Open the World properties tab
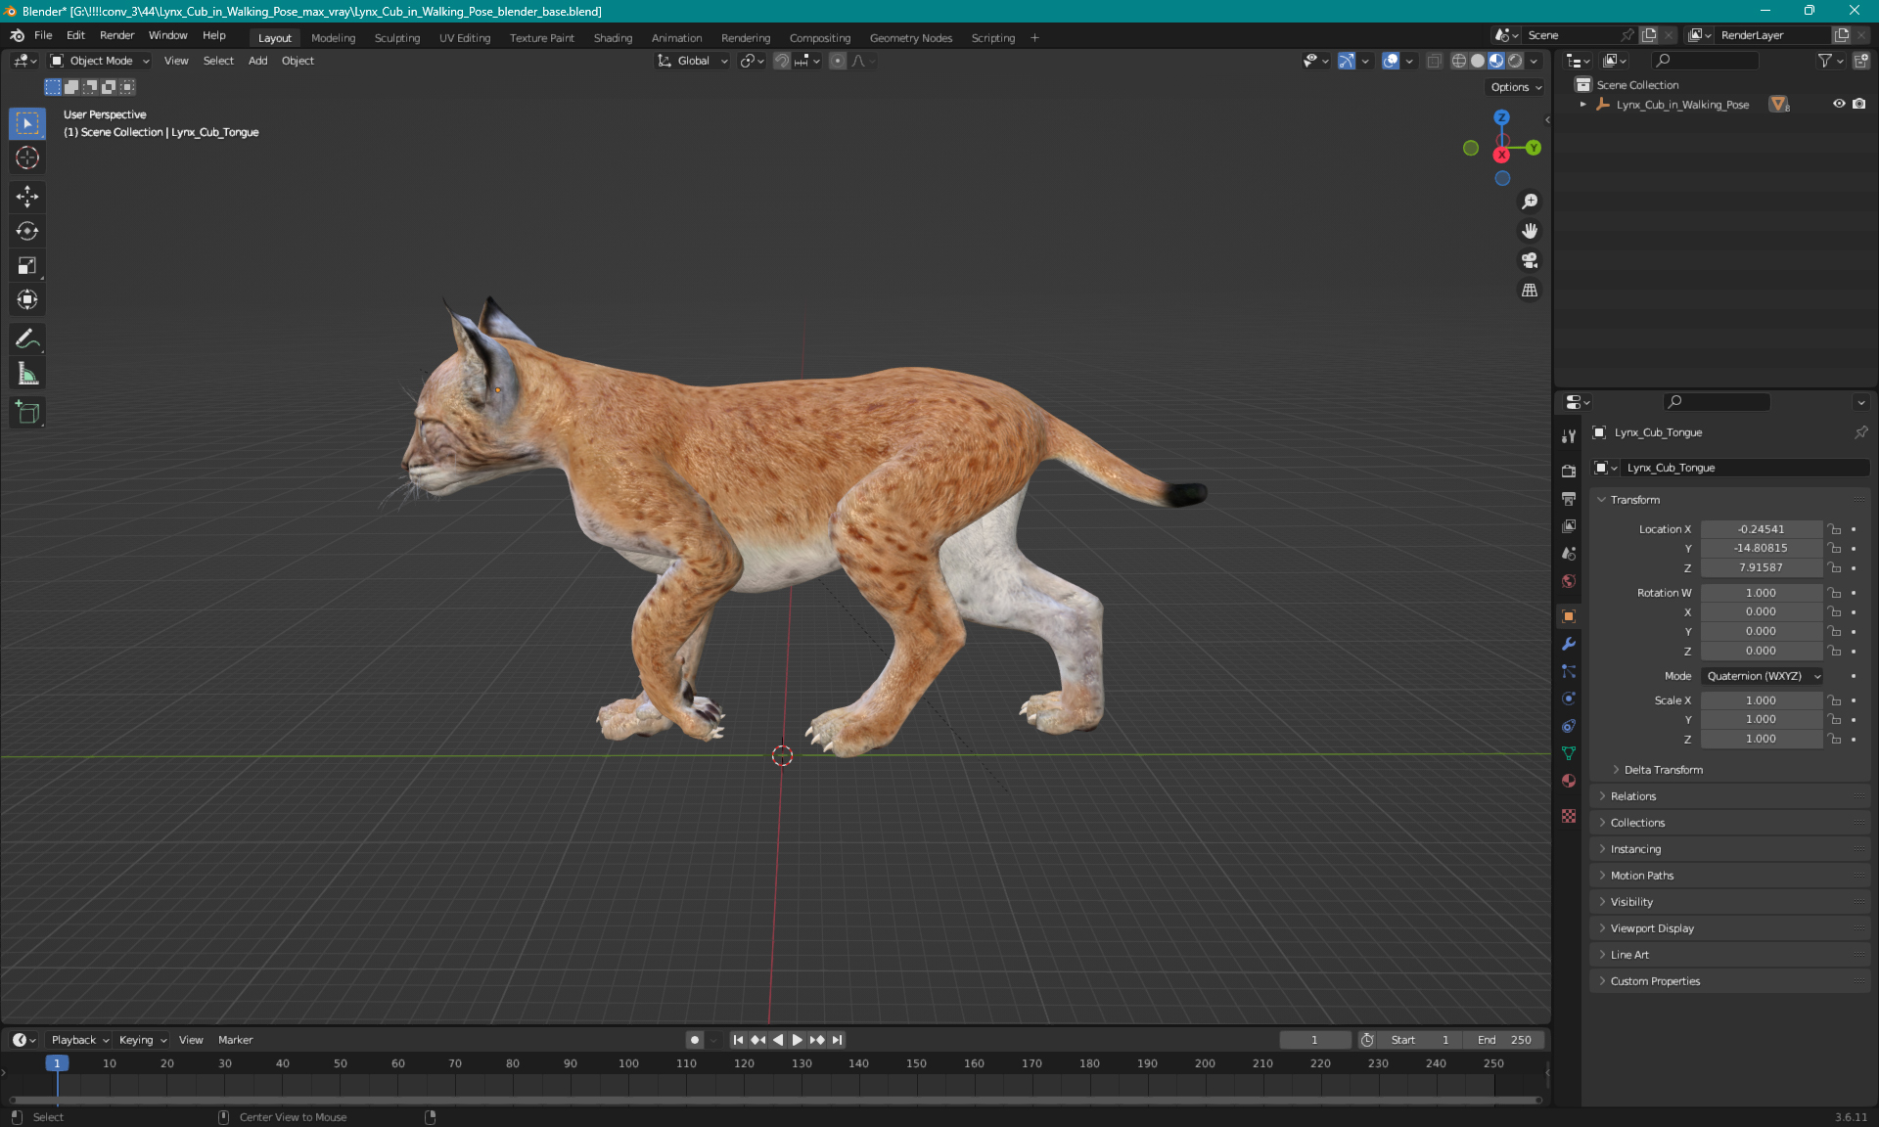Image resolution: width=1879 pixels, height=1127 pixels. pyautogui.click(x=1569, y=581)
